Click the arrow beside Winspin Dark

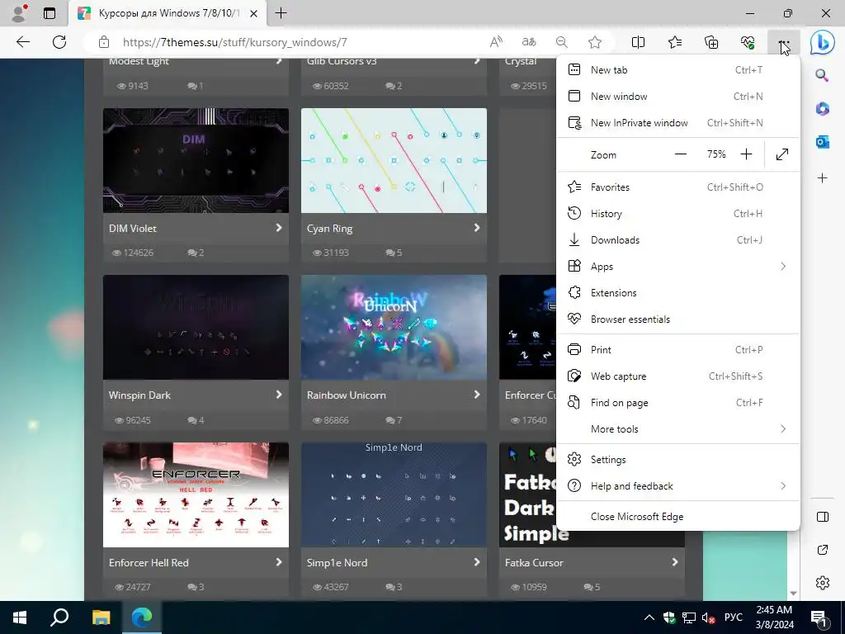(279, 395)
